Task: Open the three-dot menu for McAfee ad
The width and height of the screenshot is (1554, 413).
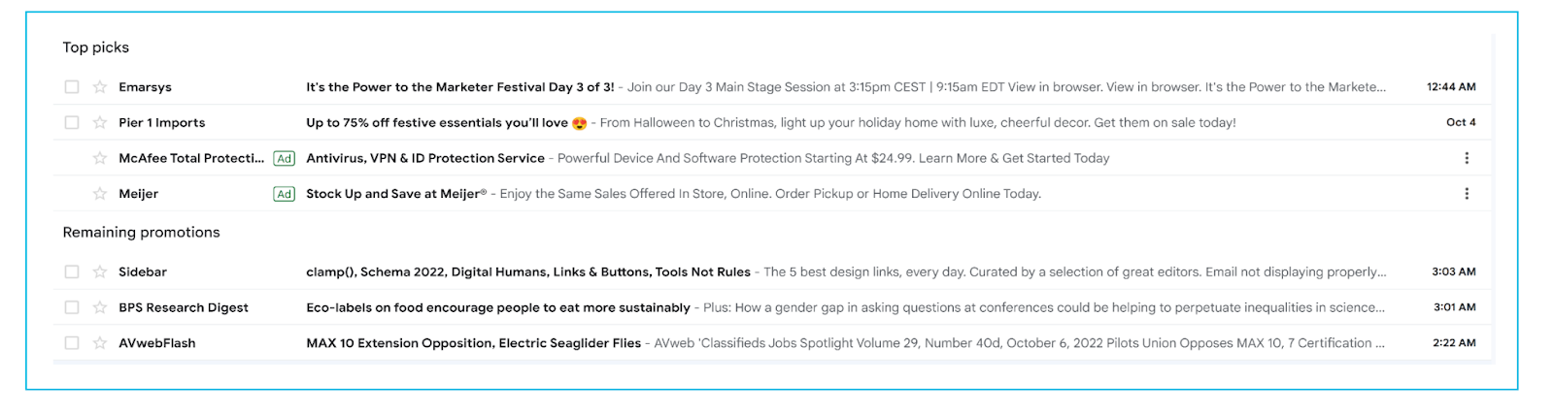Action: point(1467,158)
